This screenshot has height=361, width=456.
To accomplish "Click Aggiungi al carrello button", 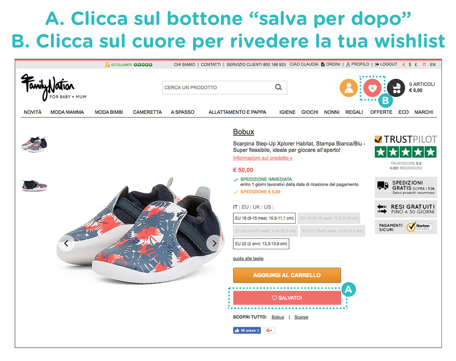I will tap(287, 275).
